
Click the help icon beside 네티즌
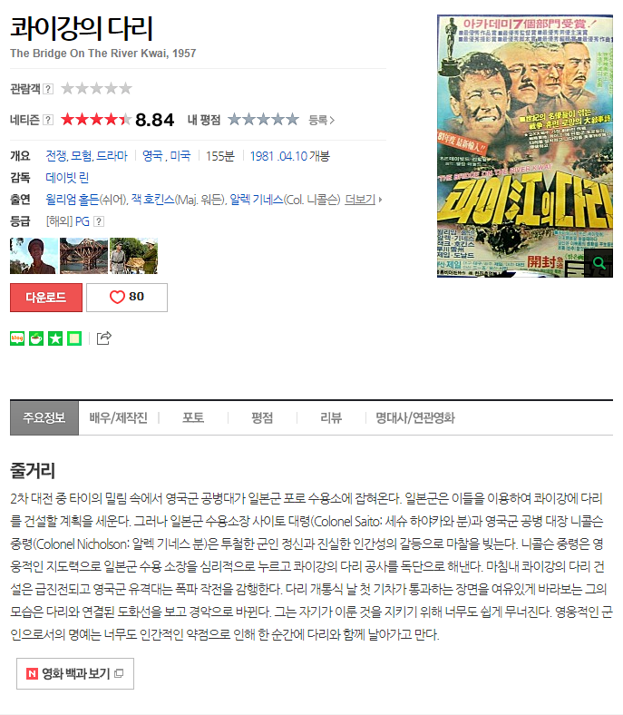pos(48,120)
